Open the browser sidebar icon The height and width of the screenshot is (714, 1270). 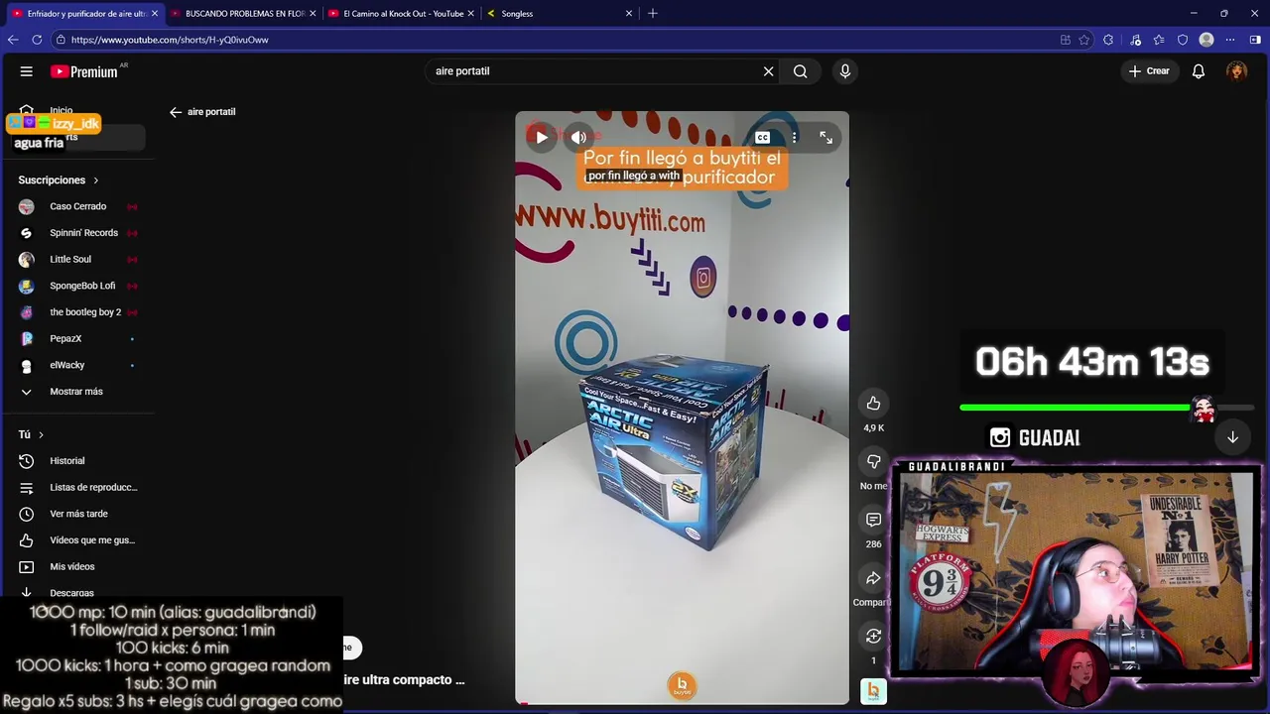tap(1255, 40)
